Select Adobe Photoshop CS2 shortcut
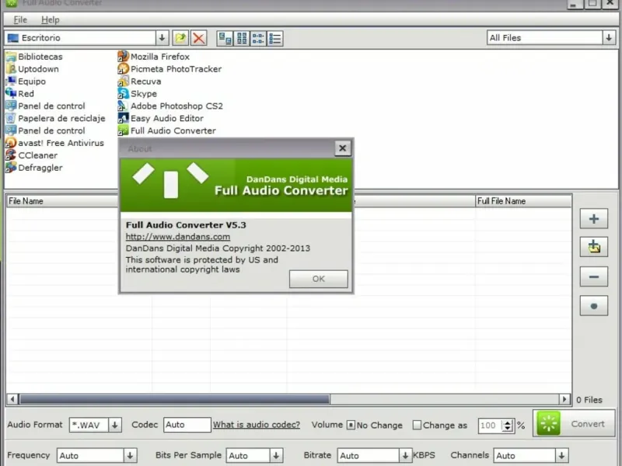Screen dimensions: 622x466 click(170, 106)
